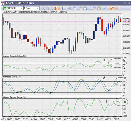The width and height of the screenshot is (132, 122).
Task: Open the toolbar overflow arrow at the toolbar end
Action: coord(130,8)
